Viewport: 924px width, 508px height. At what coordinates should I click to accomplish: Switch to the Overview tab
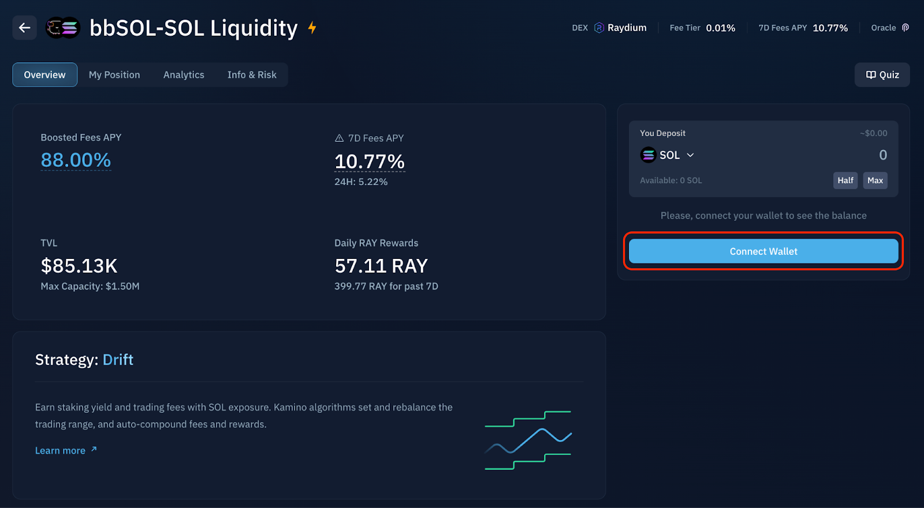[x=45, y=75]
